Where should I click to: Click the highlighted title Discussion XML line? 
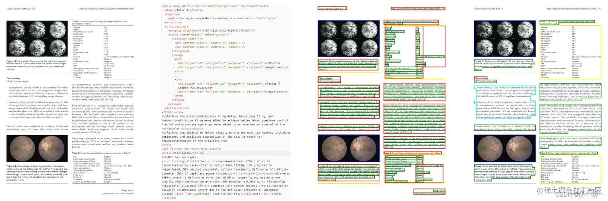(x=183, y=153)
